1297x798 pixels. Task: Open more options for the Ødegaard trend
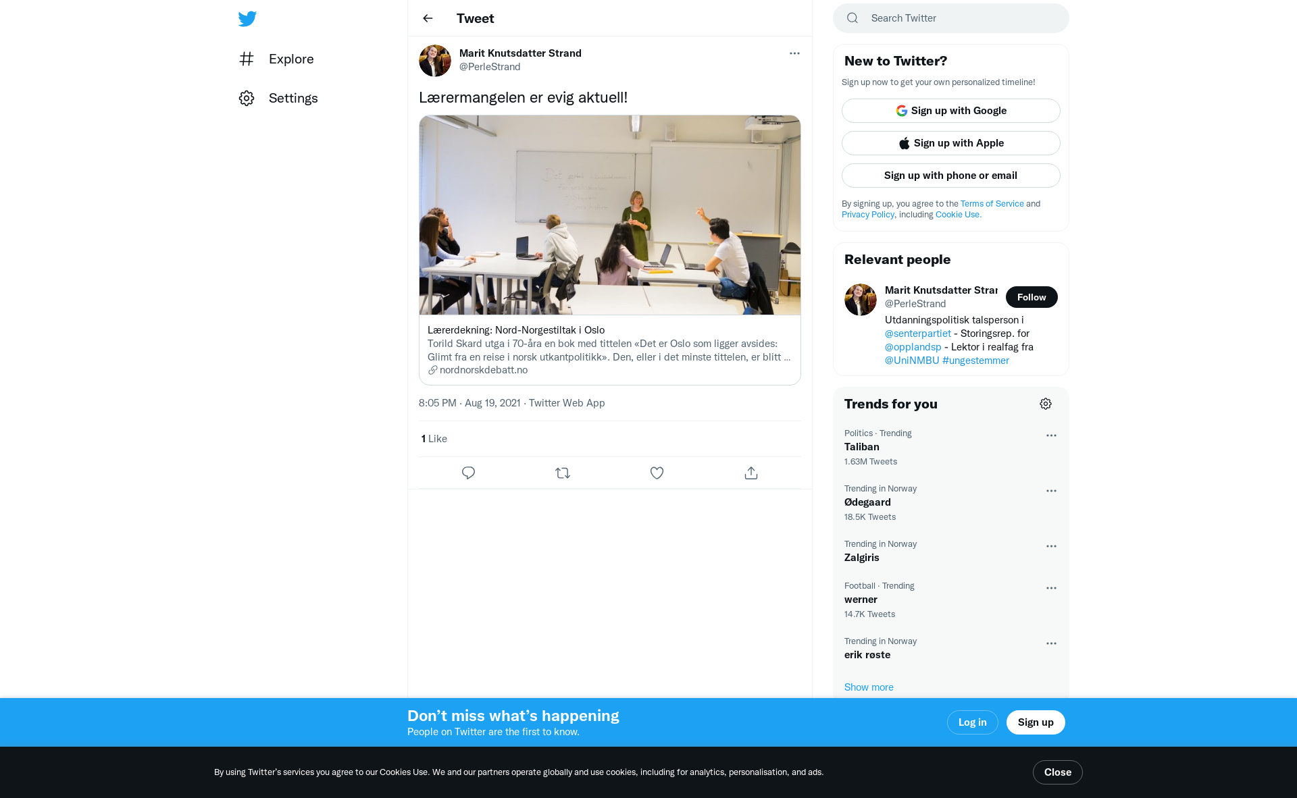tap(1051, 491)
